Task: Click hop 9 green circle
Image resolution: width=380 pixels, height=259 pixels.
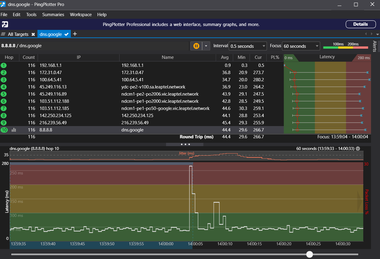Action: [x=4, y=122]
